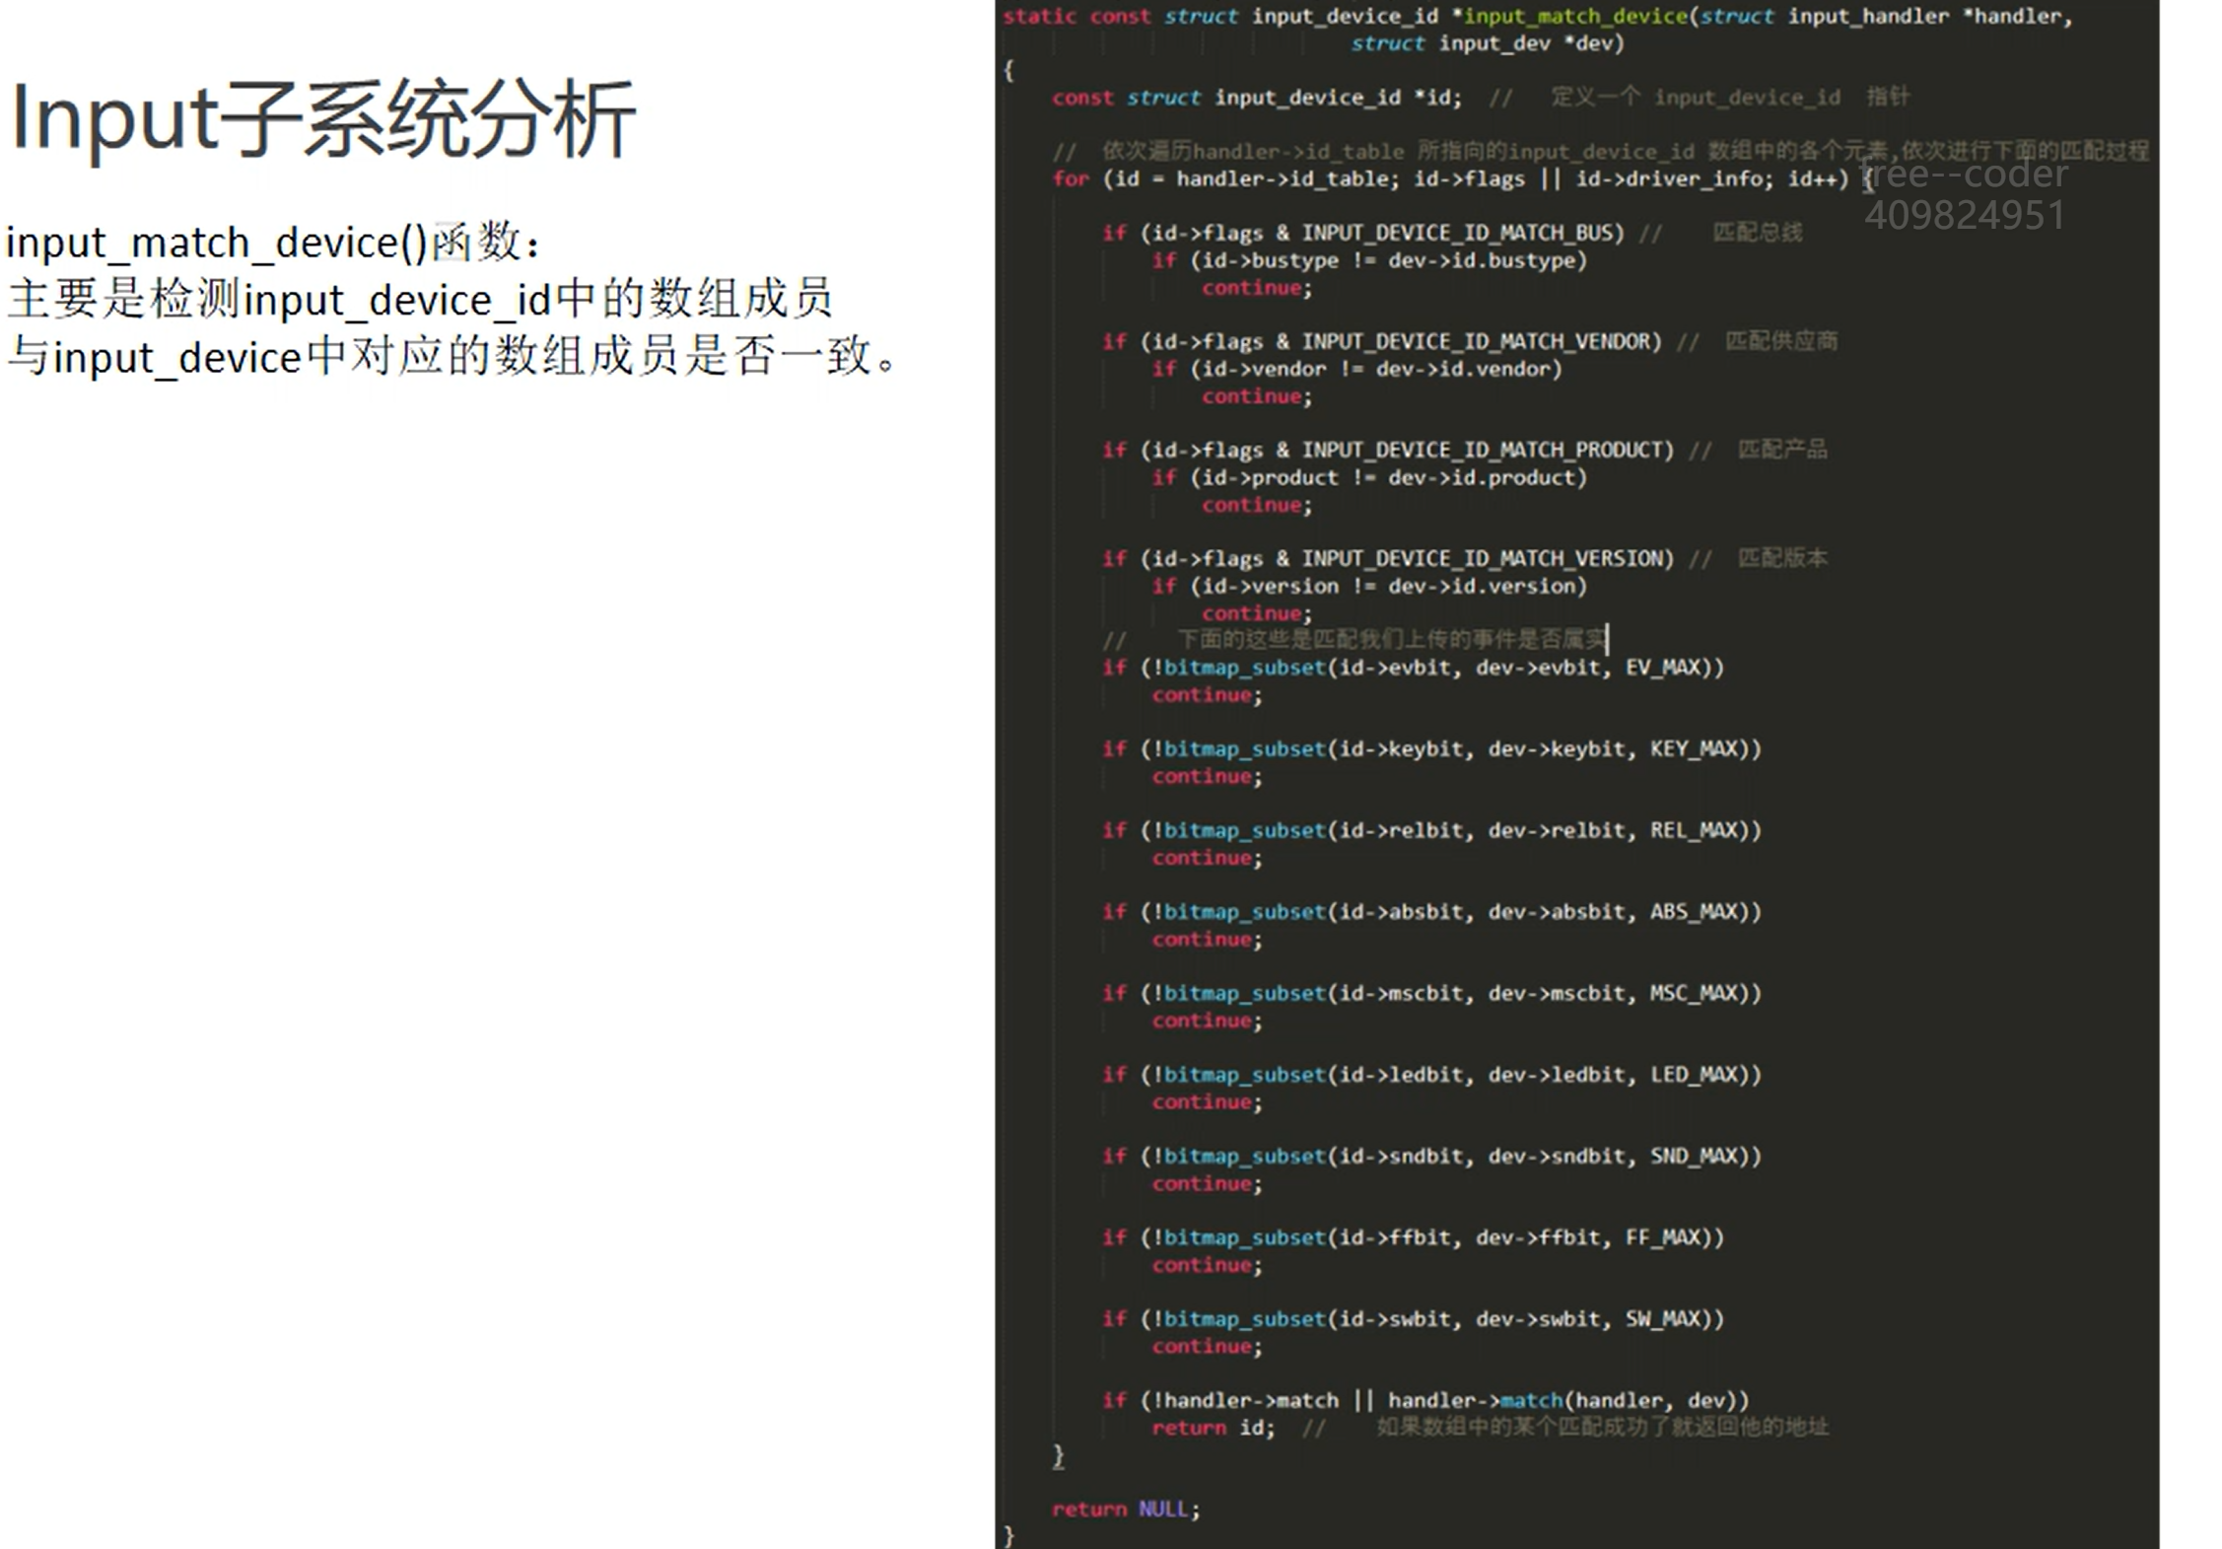
Task: Click the bitmap_subset line with ABS_MAX
Action: [x=1432, y=912]
